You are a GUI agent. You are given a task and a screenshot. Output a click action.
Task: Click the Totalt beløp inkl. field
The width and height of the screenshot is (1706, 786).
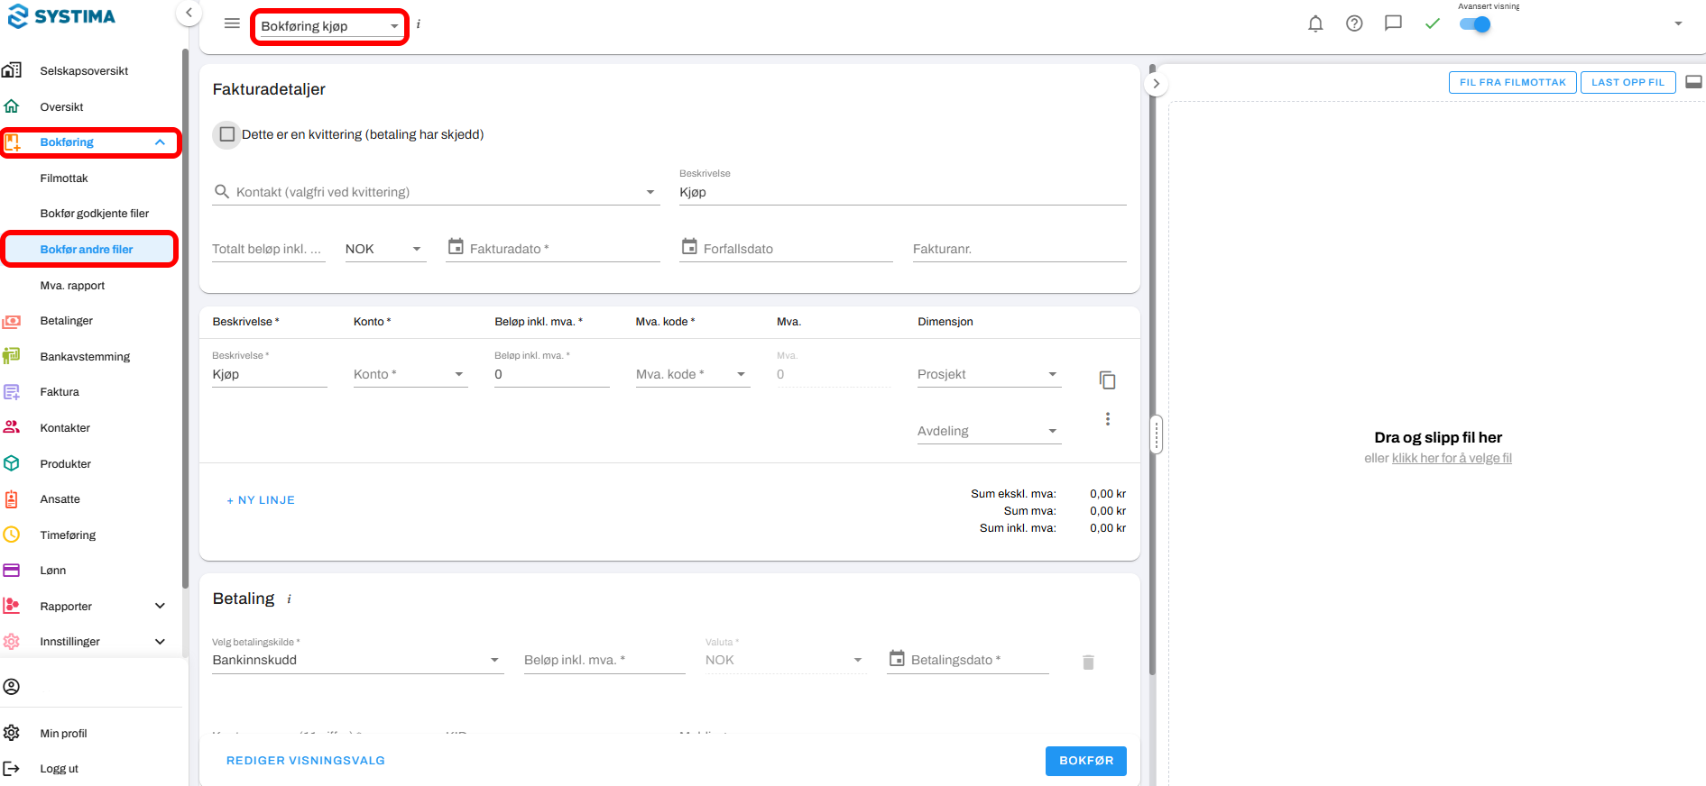(x=268, y=249)
